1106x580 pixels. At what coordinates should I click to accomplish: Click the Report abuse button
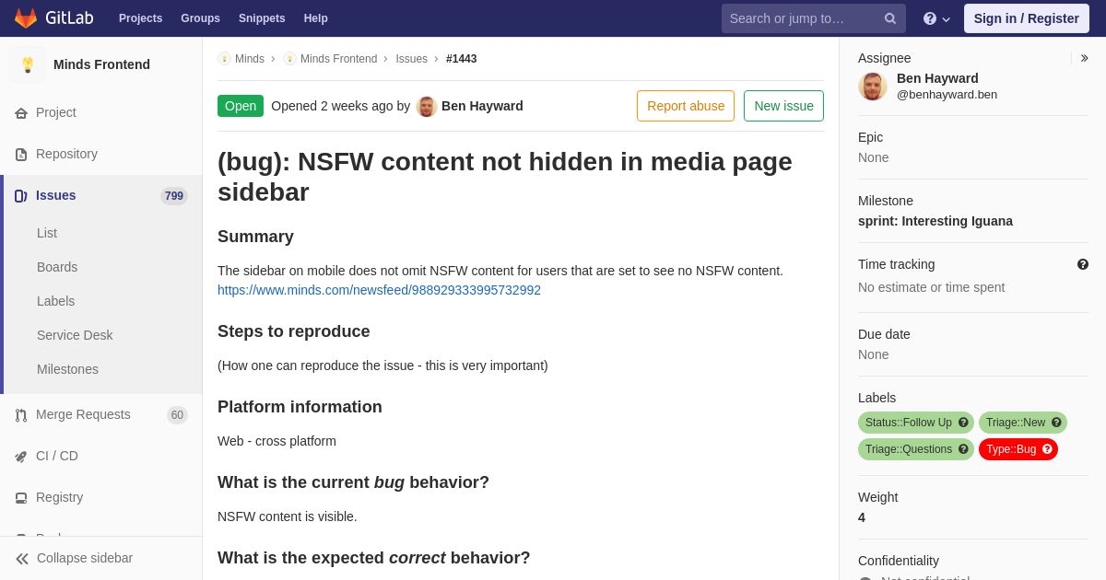686,106
